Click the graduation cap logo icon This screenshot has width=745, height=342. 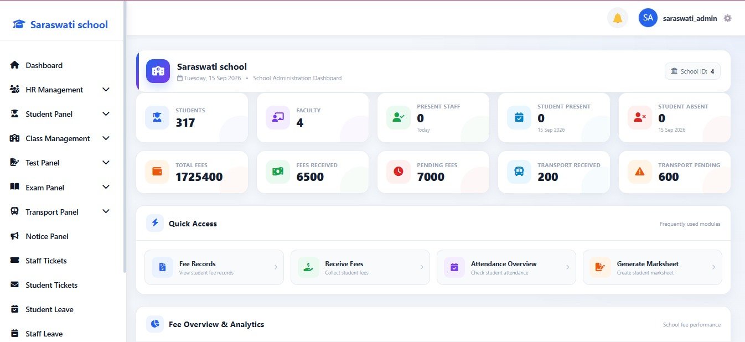(x=19, y=24)
